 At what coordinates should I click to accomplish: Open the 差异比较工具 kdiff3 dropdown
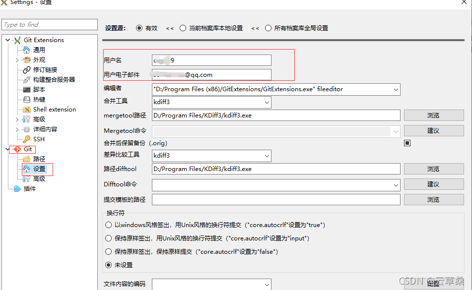267,156
